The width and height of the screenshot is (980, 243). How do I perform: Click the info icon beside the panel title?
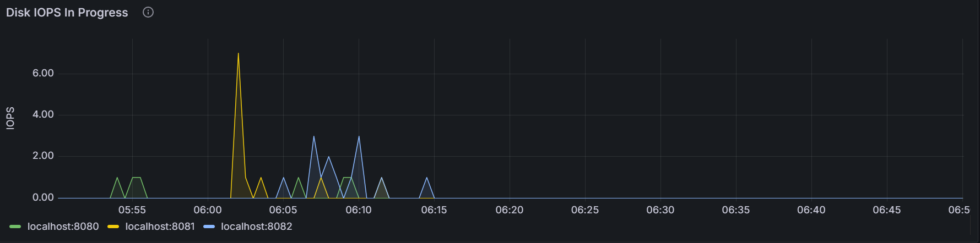tap(148, 12)
